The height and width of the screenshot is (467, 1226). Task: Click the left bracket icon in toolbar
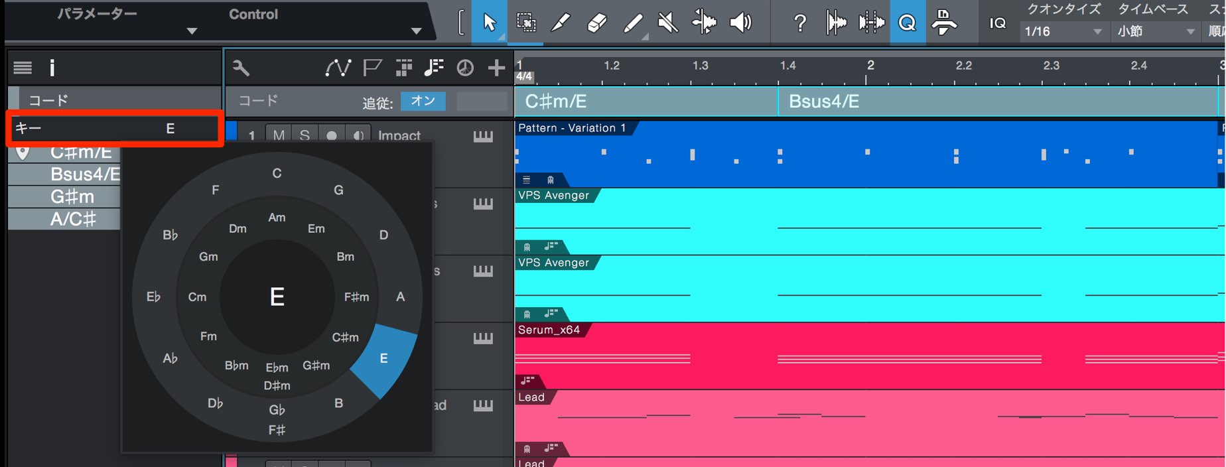click(x=461, y=23)
